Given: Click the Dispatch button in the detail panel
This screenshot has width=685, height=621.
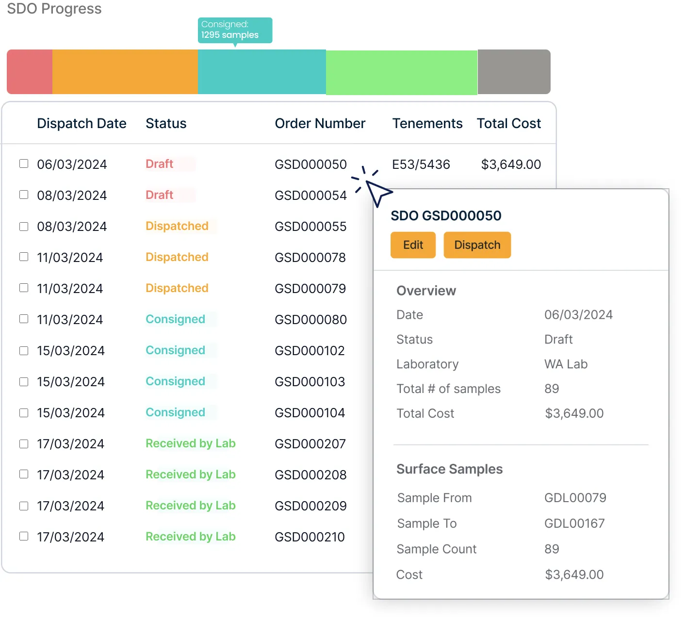Looking at the screenshot, I should pyautogui.click(x=477, y=245).
